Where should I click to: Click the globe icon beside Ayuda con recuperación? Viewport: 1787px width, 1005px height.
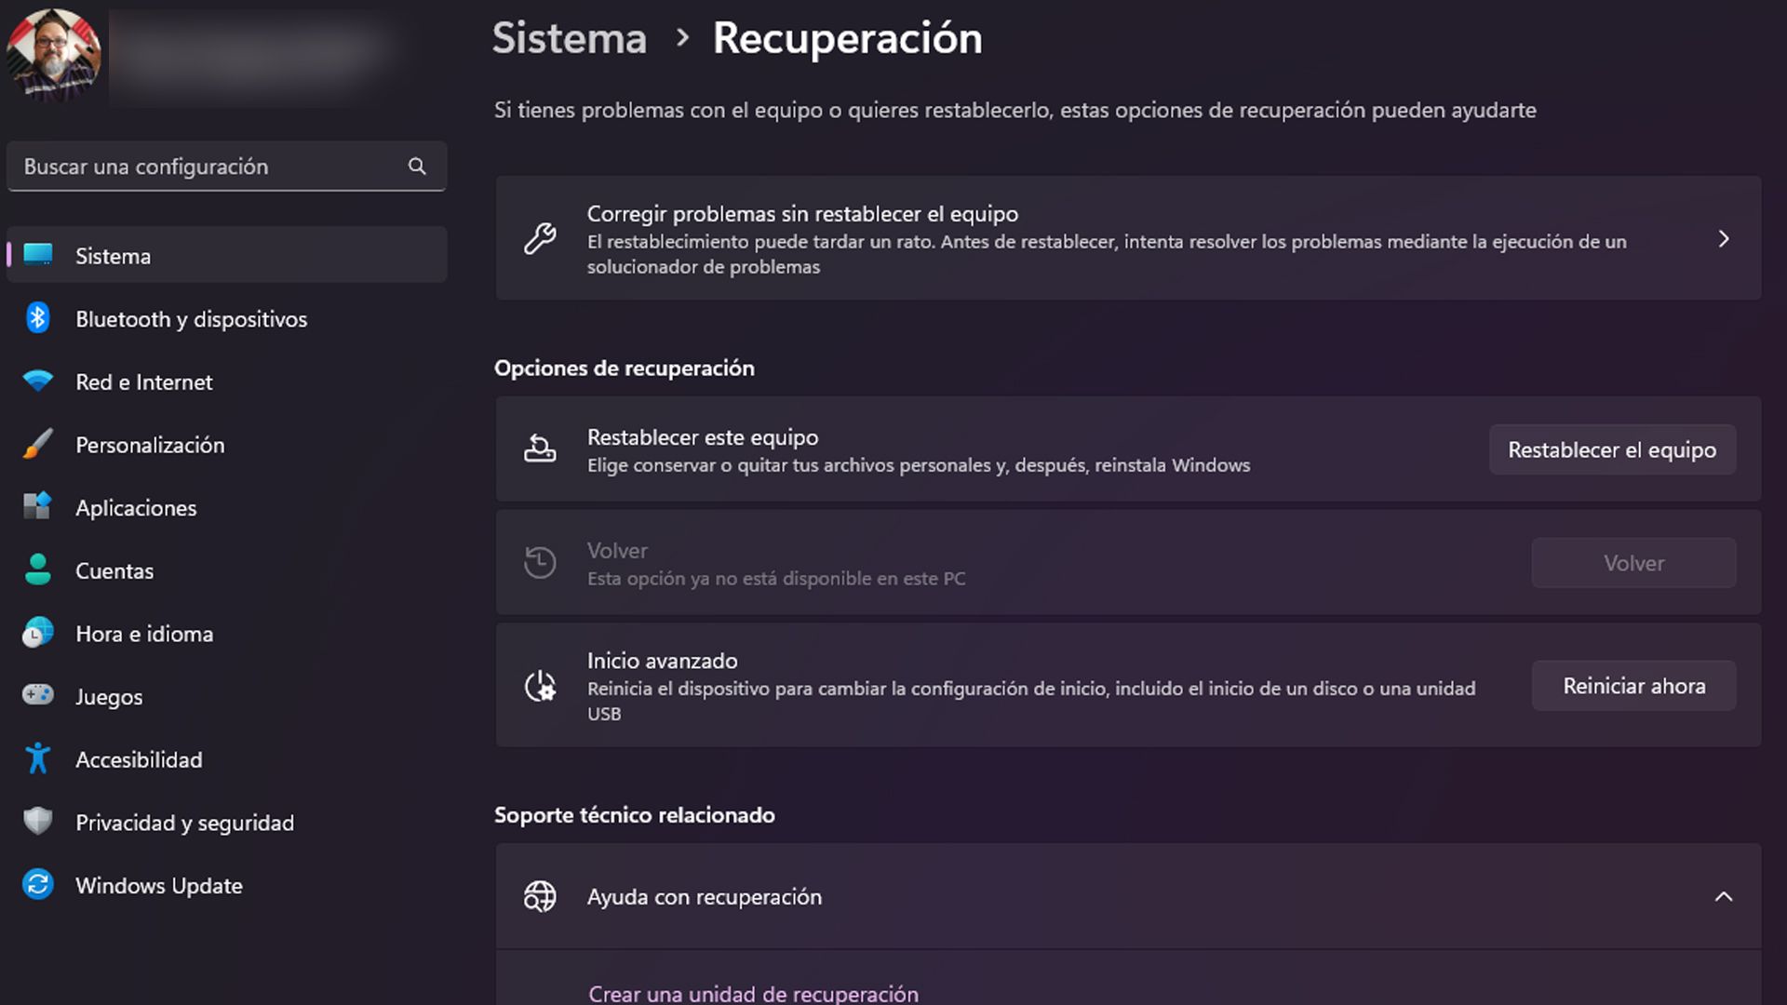coord(540,896)
